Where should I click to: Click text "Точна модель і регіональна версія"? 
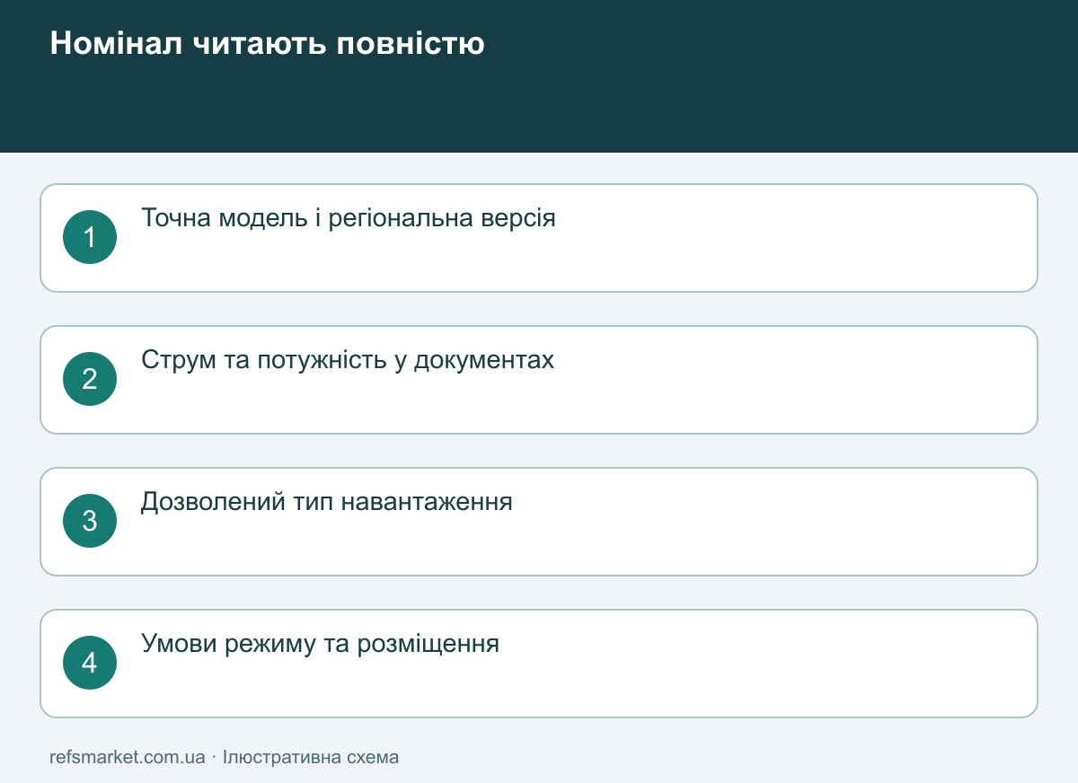click(349, 218)
